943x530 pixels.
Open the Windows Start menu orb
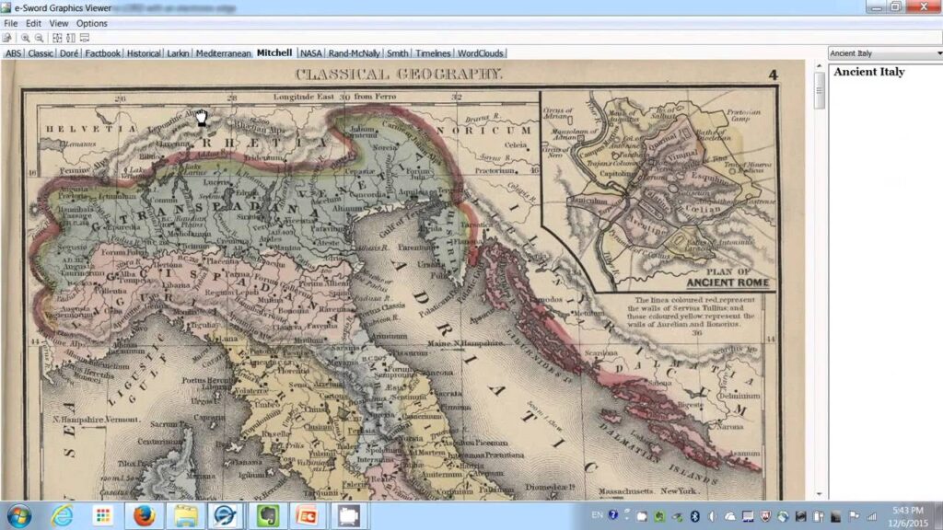(x=19, y=516)
